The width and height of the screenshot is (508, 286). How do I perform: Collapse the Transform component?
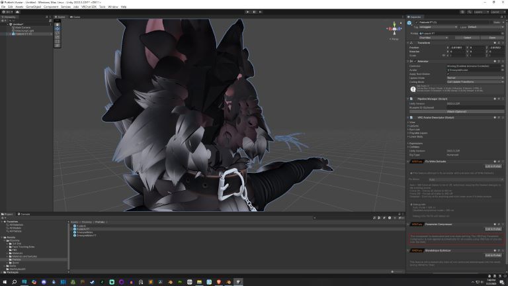[x=408, y=43]
